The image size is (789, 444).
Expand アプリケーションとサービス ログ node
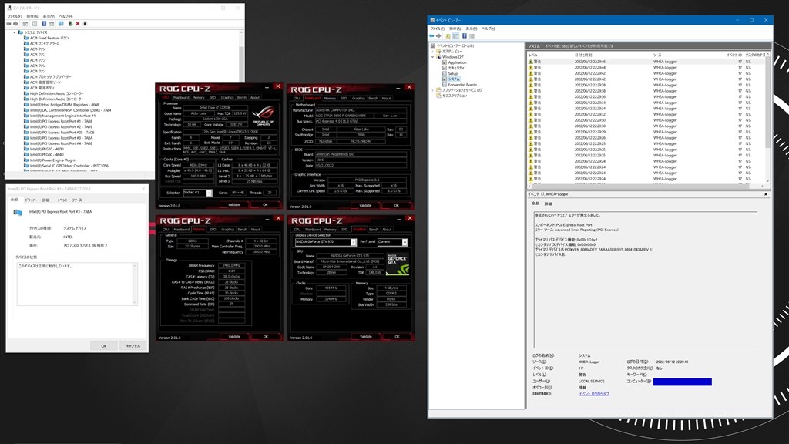click(433, 90)
